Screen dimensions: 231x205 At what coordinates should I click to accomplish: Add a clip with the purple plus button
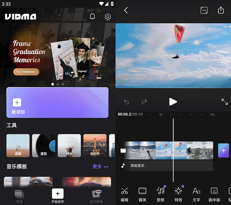click(223, 150)
